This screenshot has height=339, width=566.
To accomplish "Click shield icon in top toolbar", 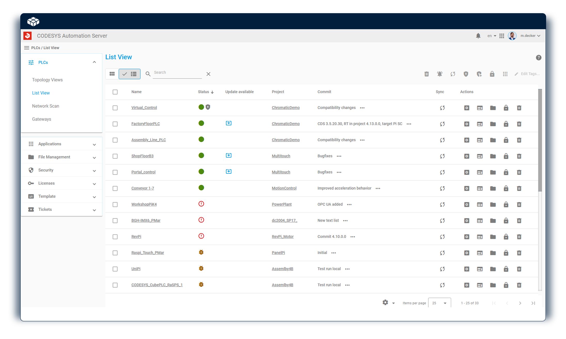I will (466, 74).
